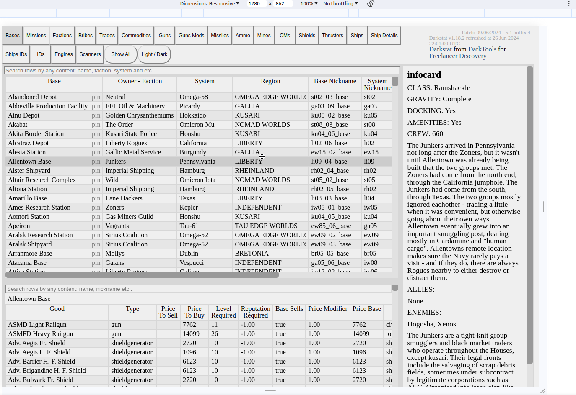Select the Atacama Base row
The image size is (576, 395).
point(199,263)
